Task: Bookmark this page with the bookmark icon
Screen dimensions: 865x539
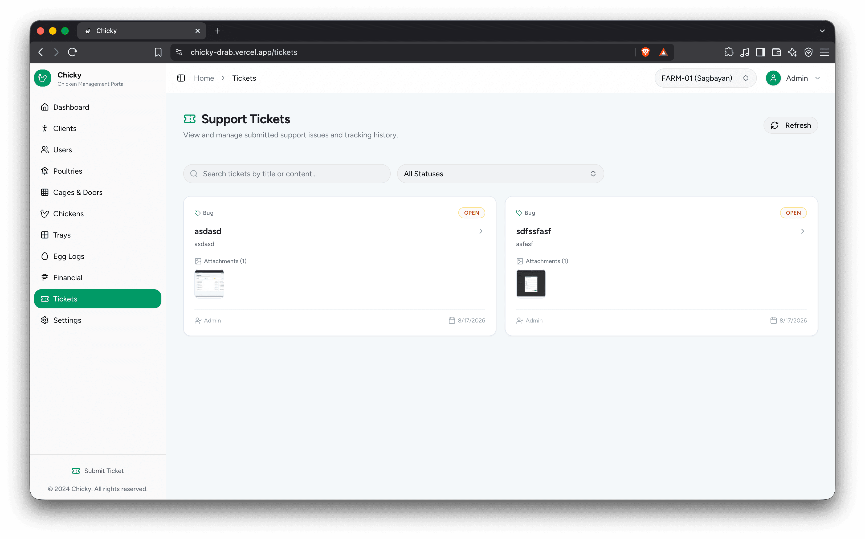Action: pyautogui.click(x=158, y=52)
